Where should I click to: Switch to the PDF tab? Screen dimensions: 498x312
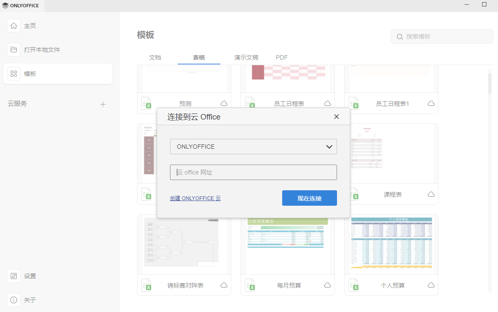(x=281, y=57)
